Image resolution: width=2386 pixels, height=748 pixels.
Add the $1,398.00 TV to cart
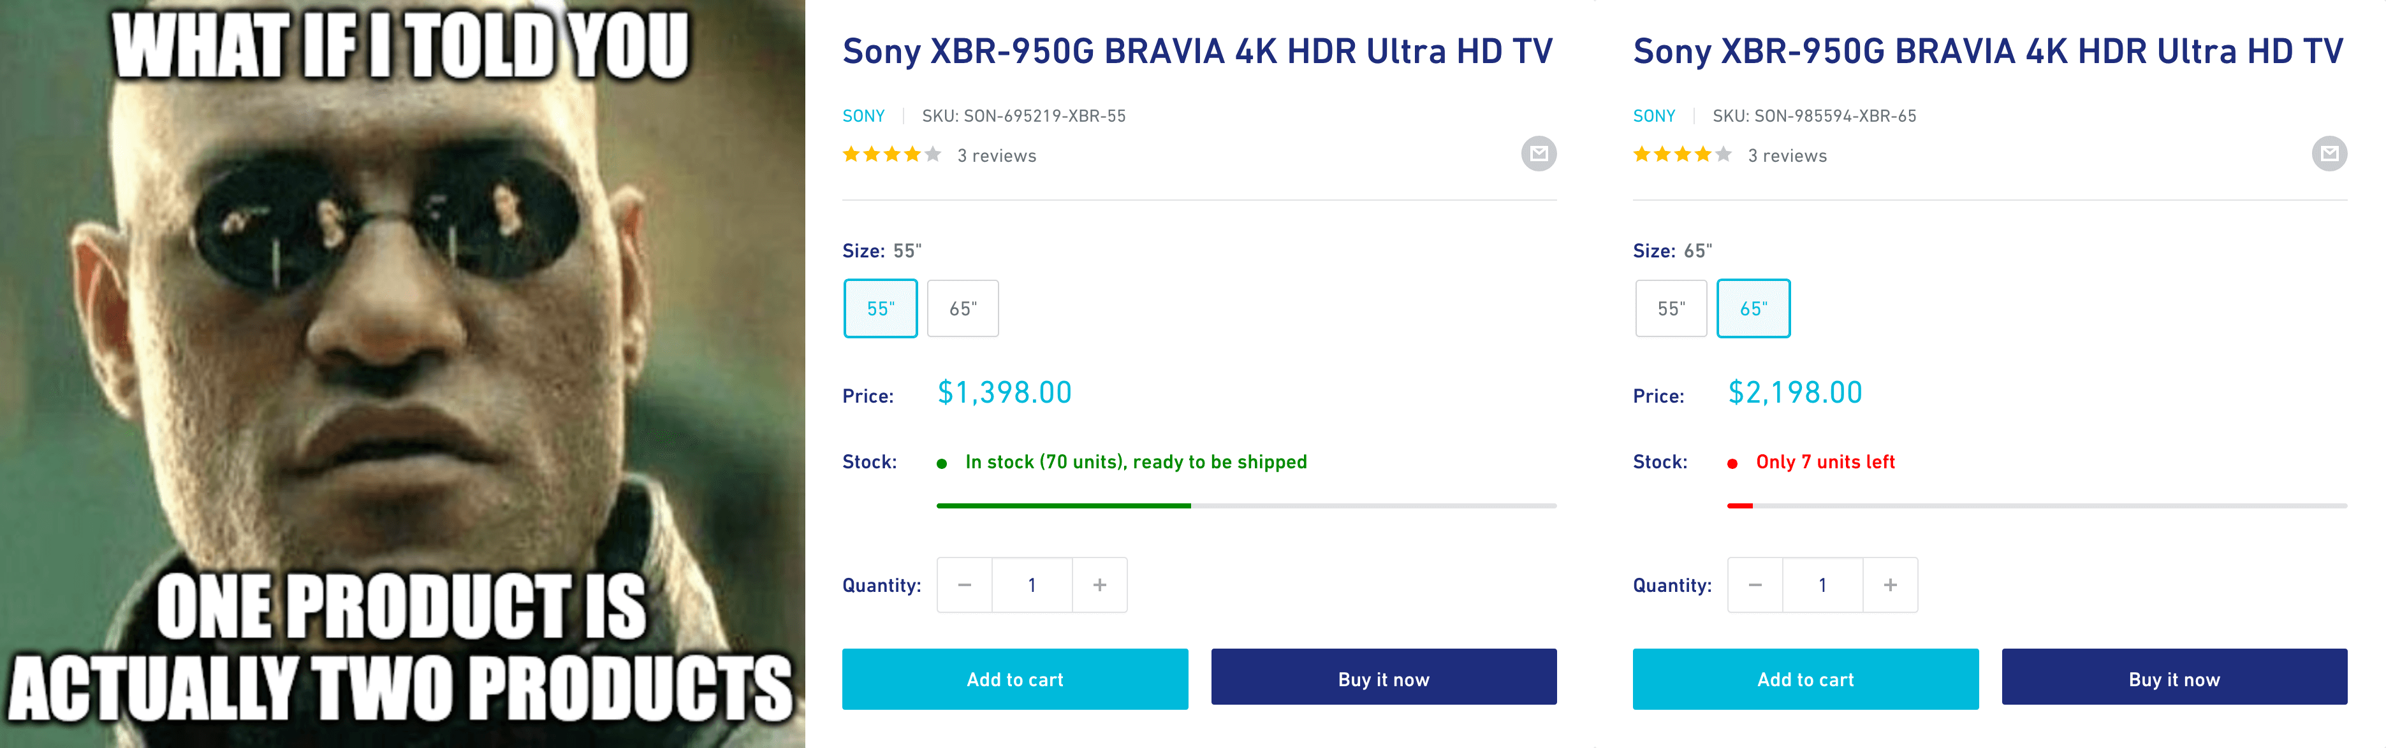(1014, 679)
